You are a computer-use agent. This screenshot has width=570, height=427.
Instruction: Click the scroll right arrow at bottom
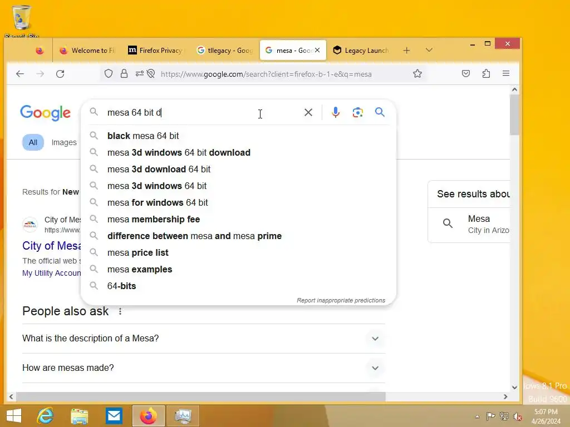coord(505,397)
